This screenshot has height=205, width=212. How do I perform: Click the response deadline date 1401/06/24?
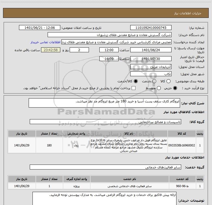coord(151,50)
